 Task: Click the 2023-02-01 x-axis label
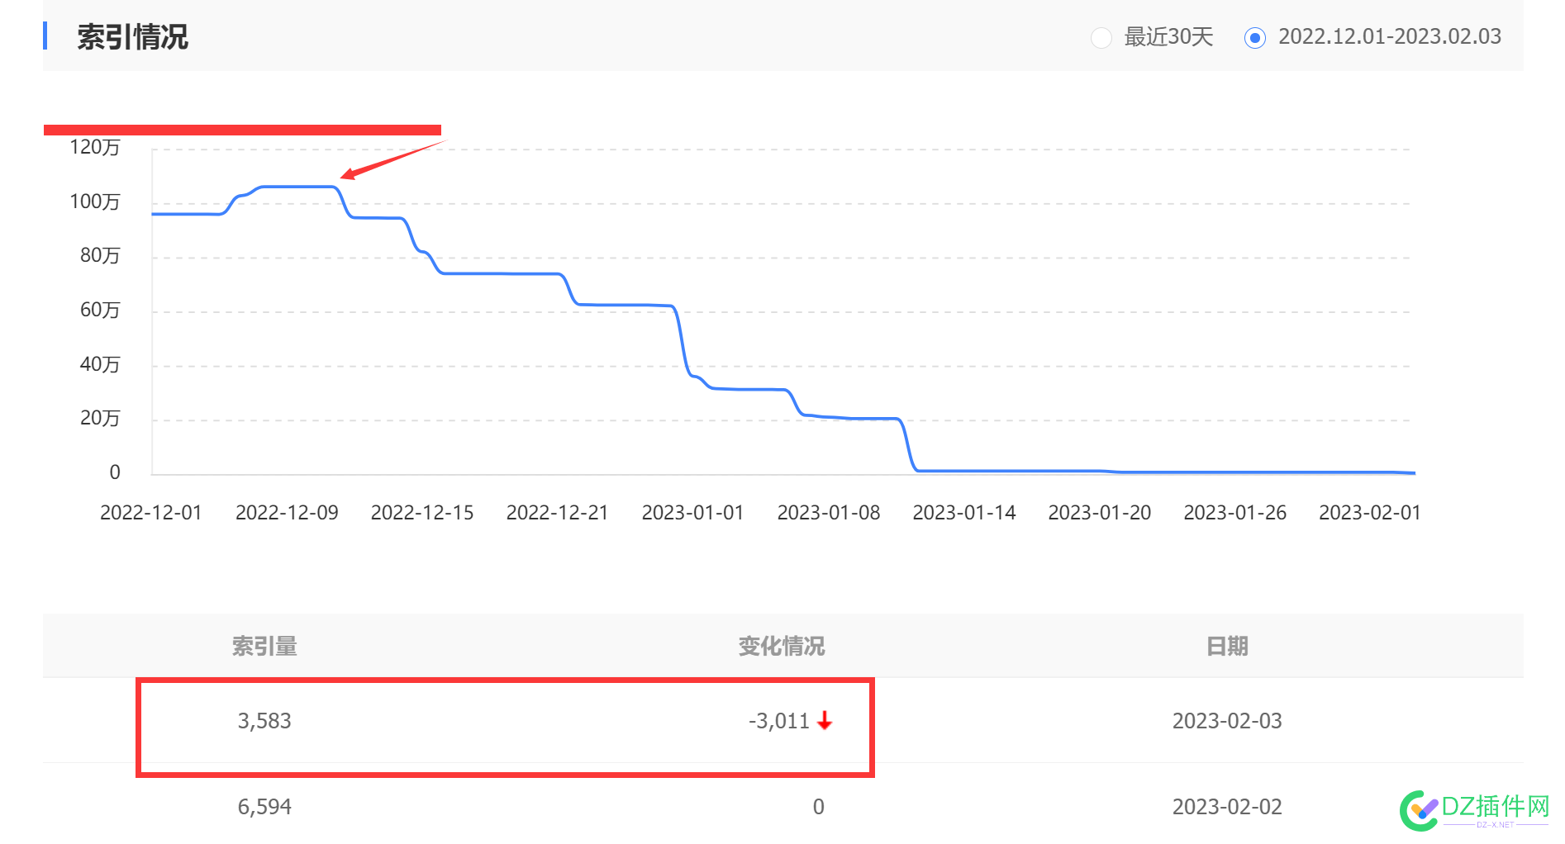[x=1370, y=513]
